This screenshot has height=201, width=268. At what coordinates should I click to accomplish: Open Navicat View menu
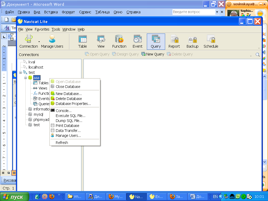click(x=29, y=29)
